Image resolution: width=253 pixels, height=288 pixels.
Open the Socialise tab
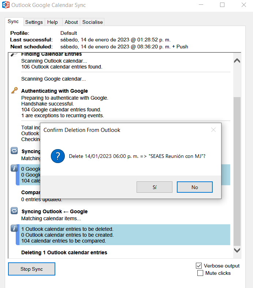93,22
